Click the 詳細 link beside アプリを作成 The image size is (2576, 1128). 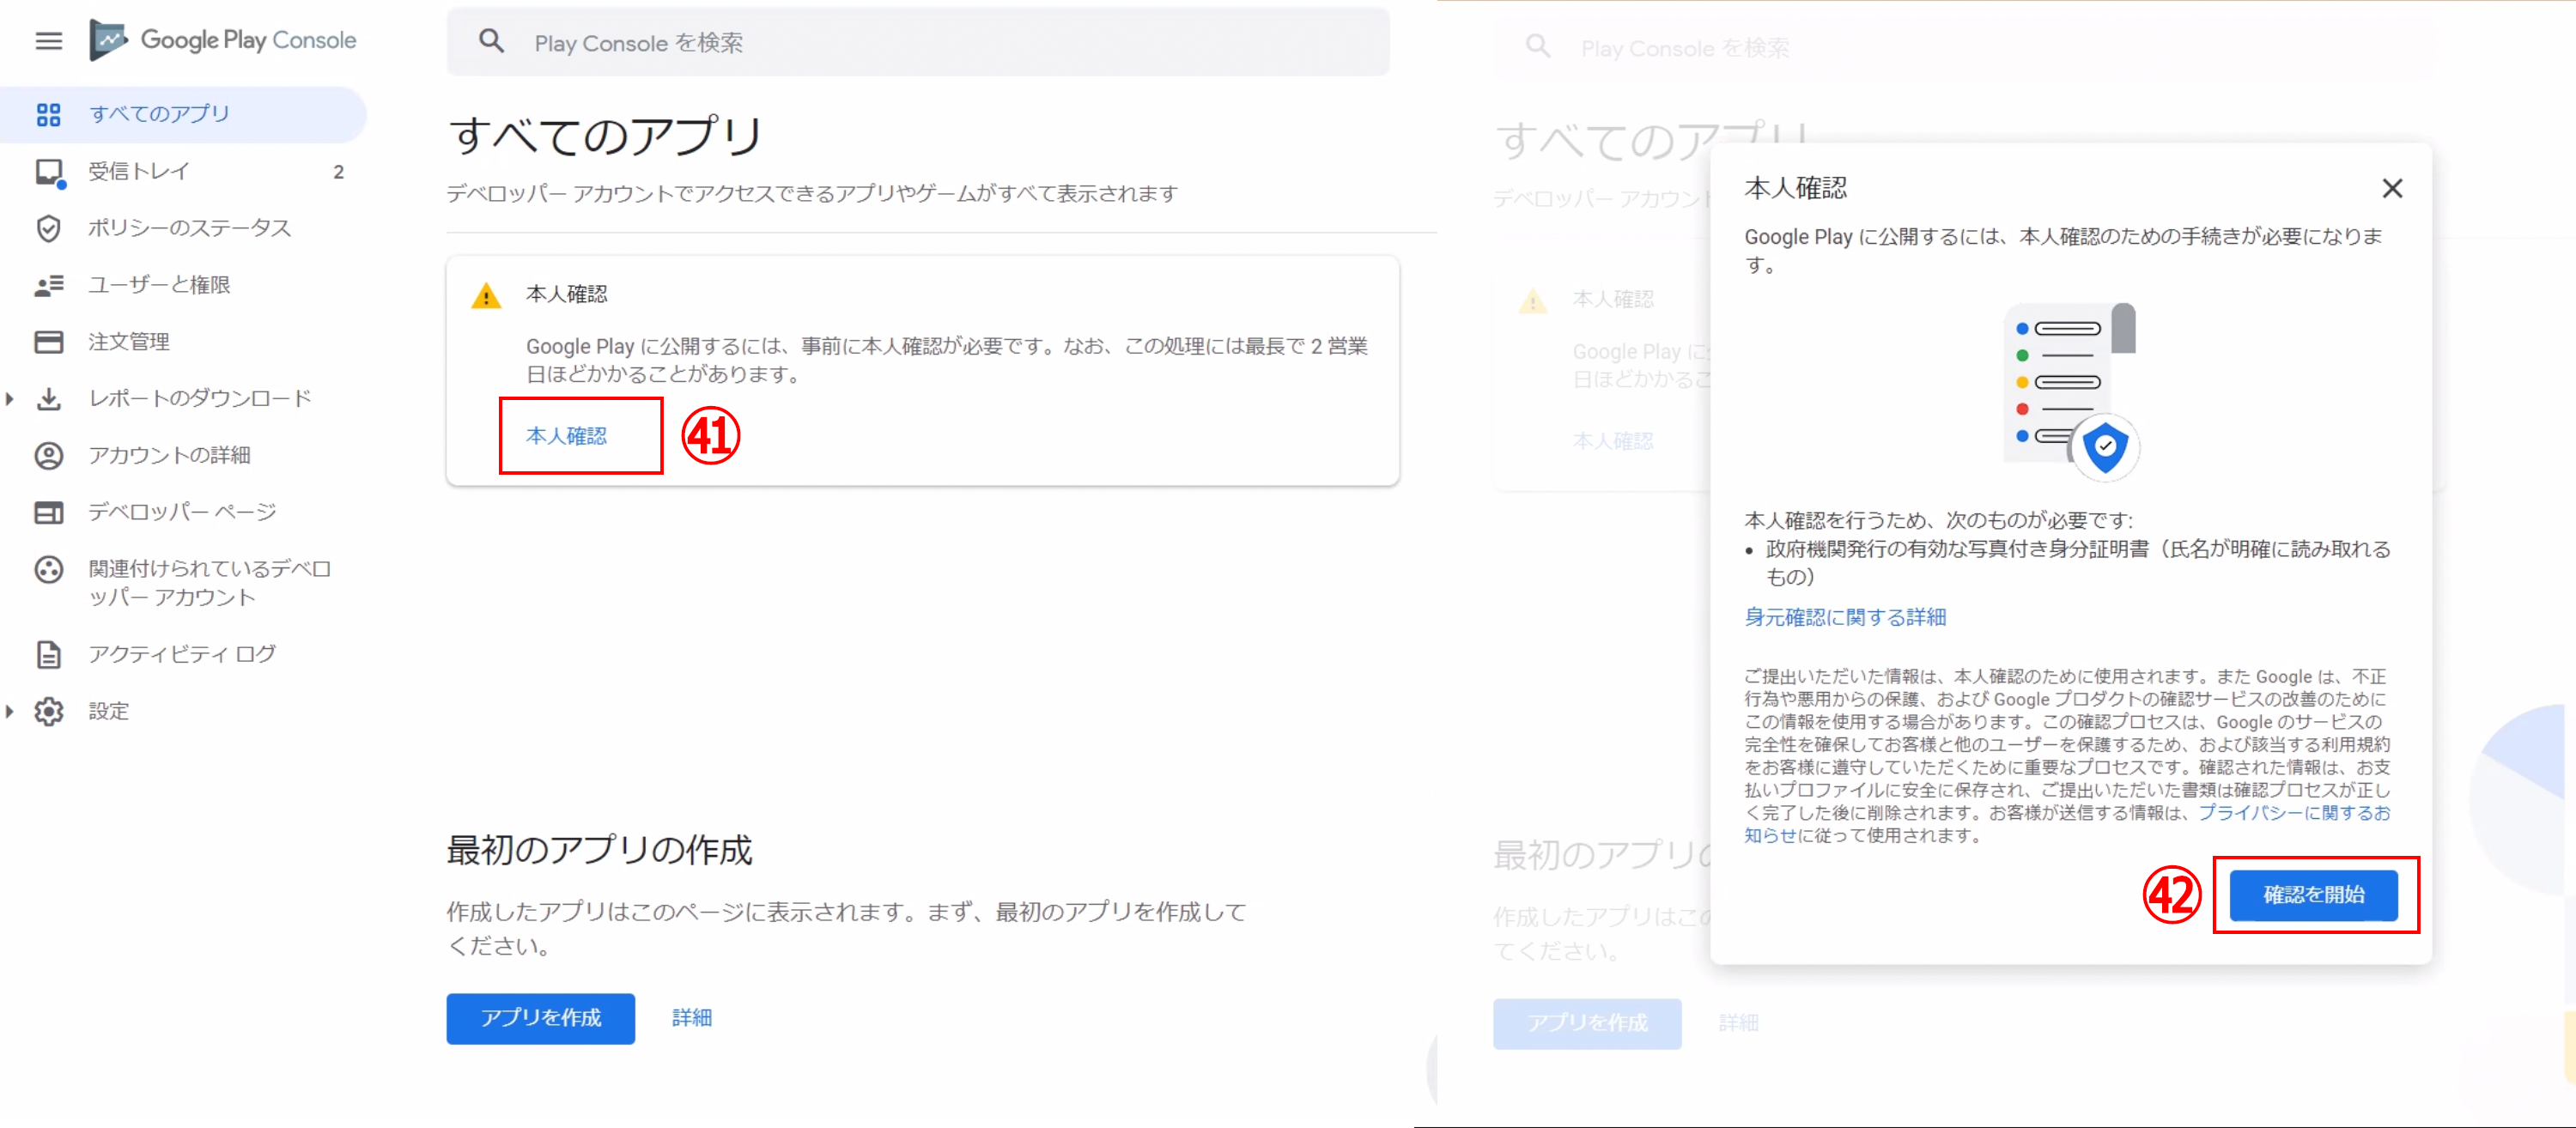pyautogui.click(x=692, y=1018)
